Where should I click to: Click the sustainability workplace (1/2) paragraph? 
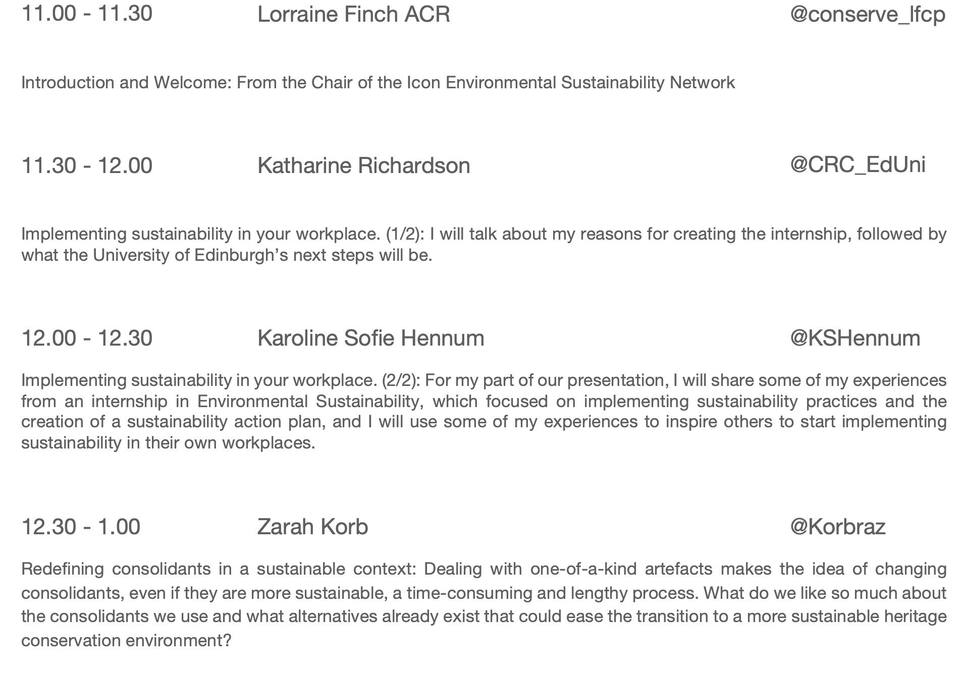pyautogui.click(x=483, y=245)
